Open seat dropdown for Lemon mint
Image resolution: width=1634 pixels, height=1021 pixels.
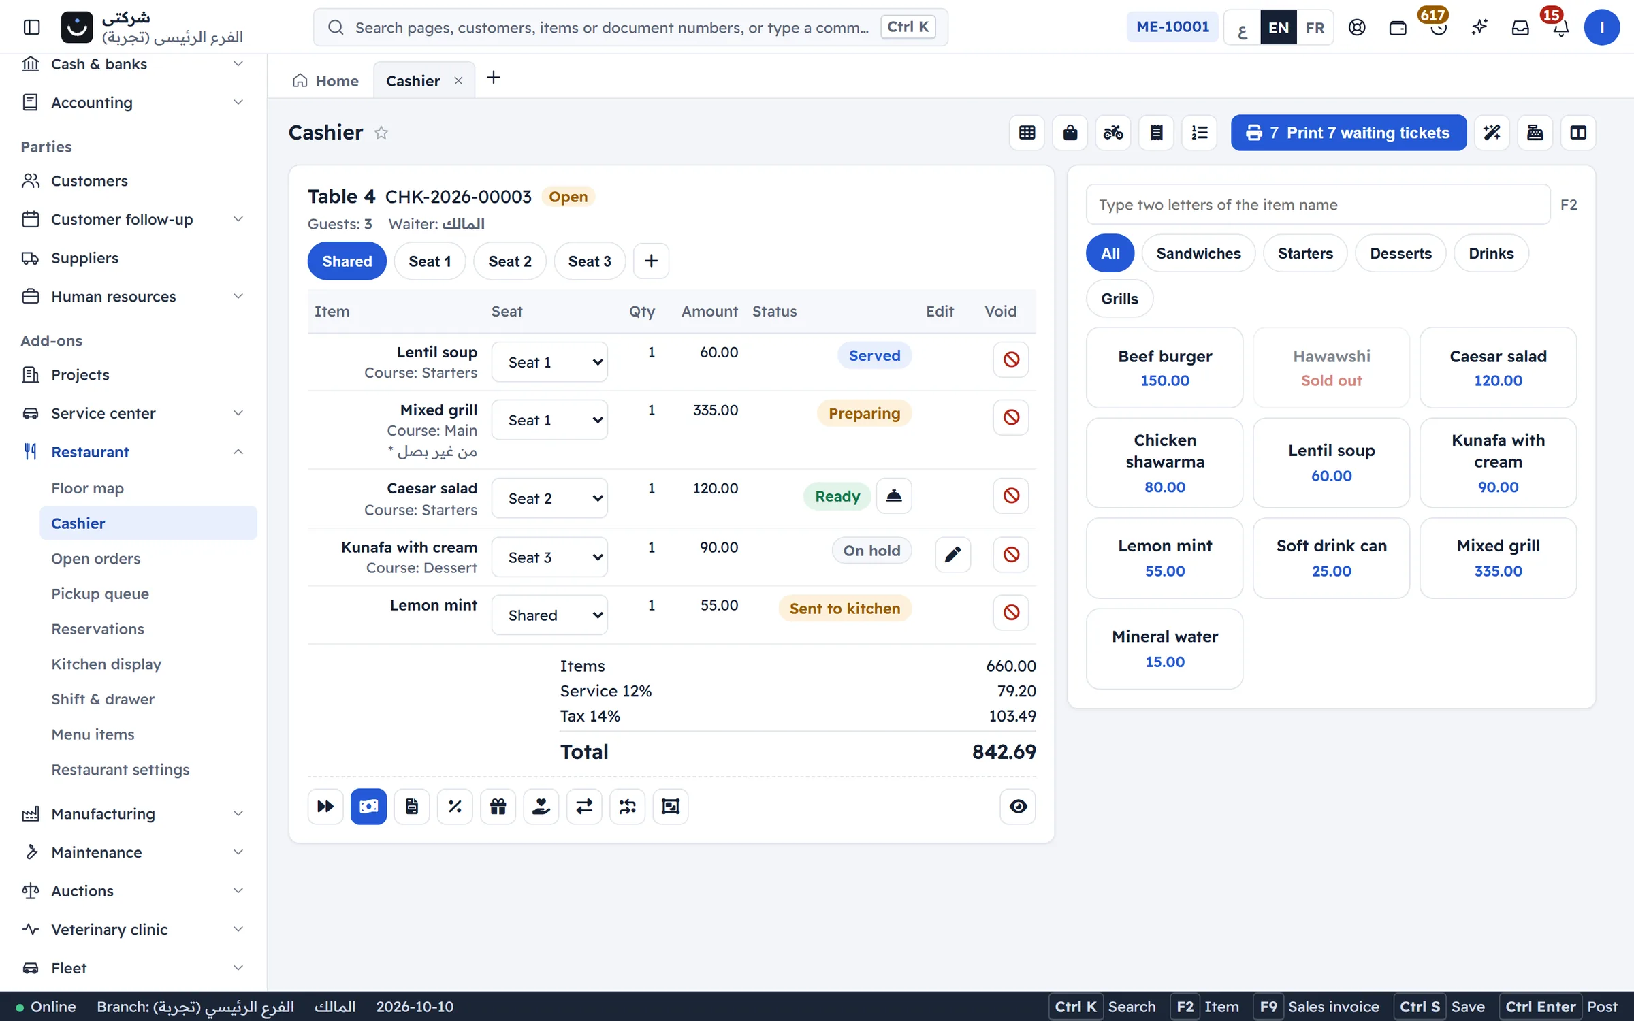coord(549,615)
